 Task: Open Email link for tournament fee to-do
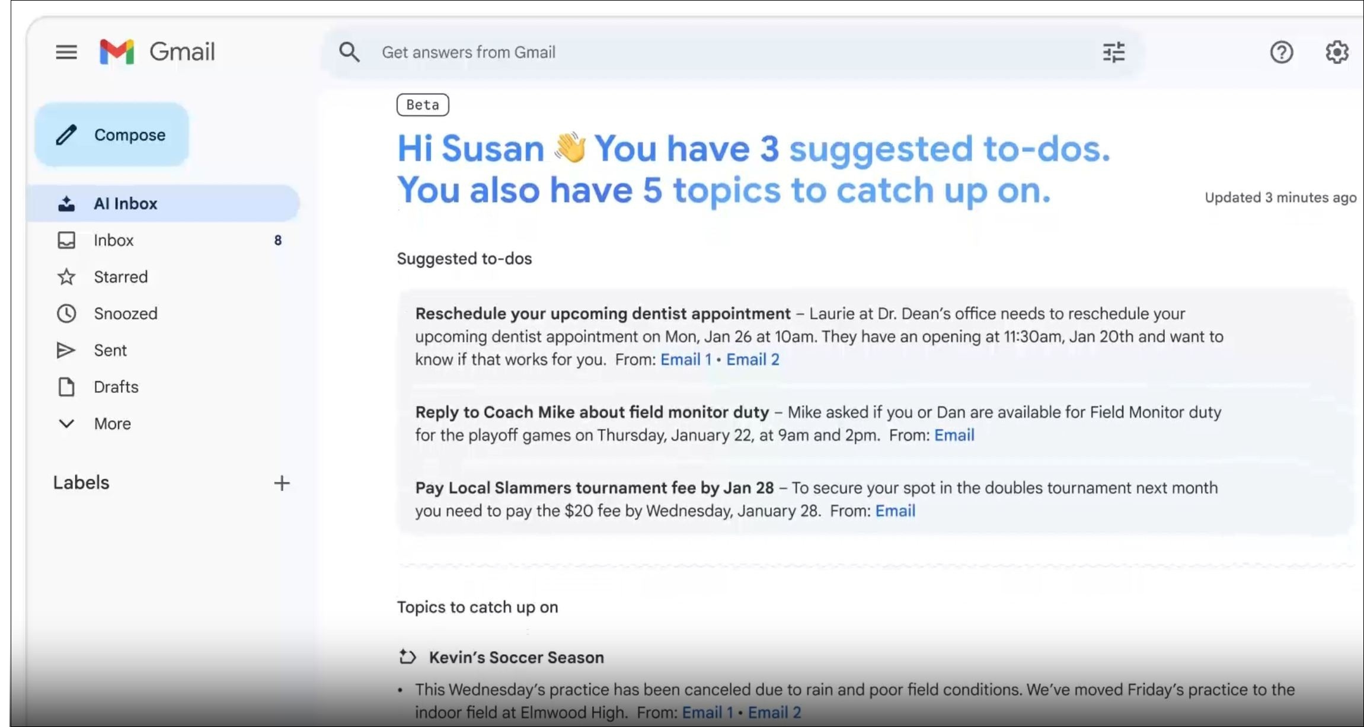pyautogui.click(x=895, y=511)
